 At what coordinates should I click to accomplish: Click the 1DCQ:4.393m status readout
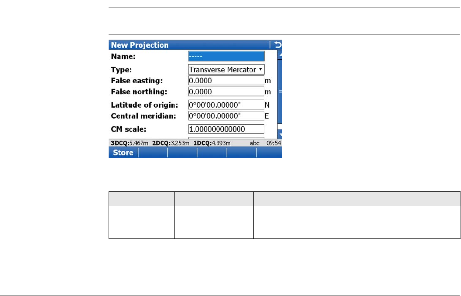[x=212, y=143]
